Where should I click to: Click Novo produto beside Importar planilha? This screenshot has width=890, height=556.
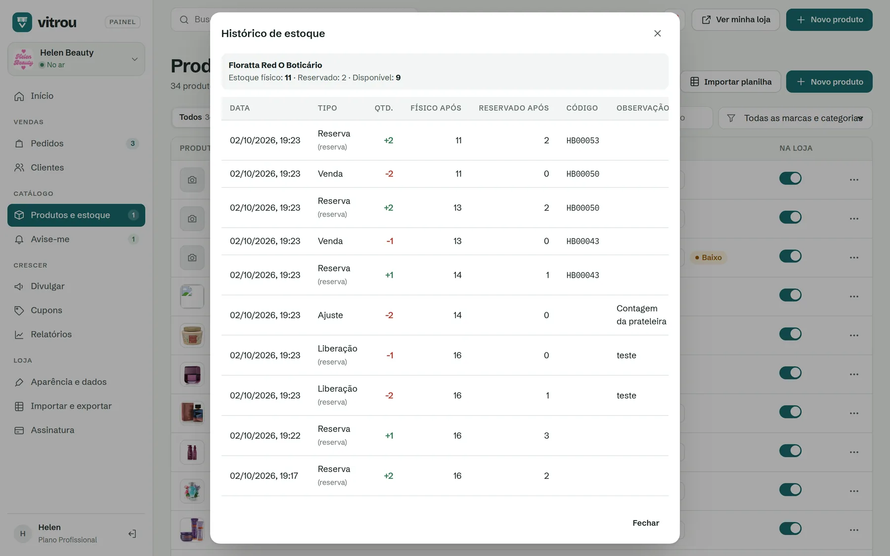click(x=829, y=82)
